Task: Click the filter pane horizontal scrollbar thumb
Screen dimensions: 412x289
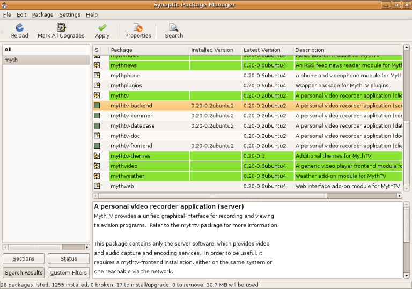Action: (35, 247)
